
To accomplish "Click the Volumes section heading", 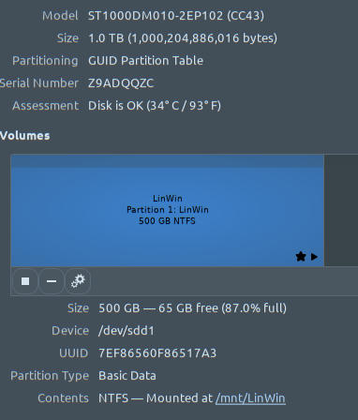I will (x=24, y=136).
